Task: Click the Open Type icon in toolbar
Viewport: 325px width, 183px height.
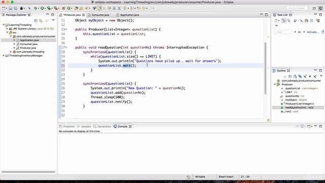Action: pos(76,8)
